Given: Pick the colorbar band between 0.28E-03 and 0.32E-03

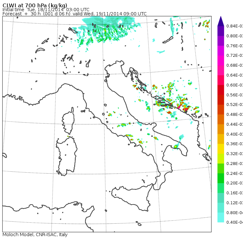Looking at the screenshot, I should tap(221, 159).
